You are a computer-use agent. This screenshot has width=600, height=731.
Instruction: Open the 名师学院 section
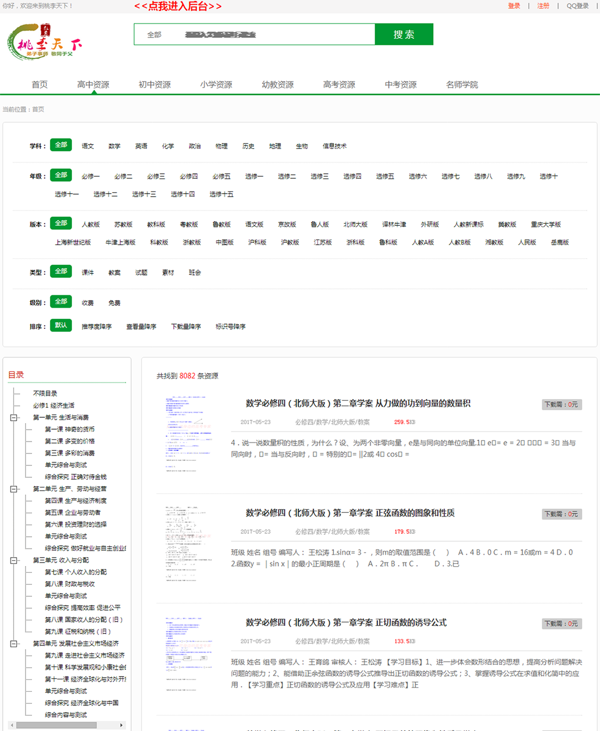(x=461, y=84)
